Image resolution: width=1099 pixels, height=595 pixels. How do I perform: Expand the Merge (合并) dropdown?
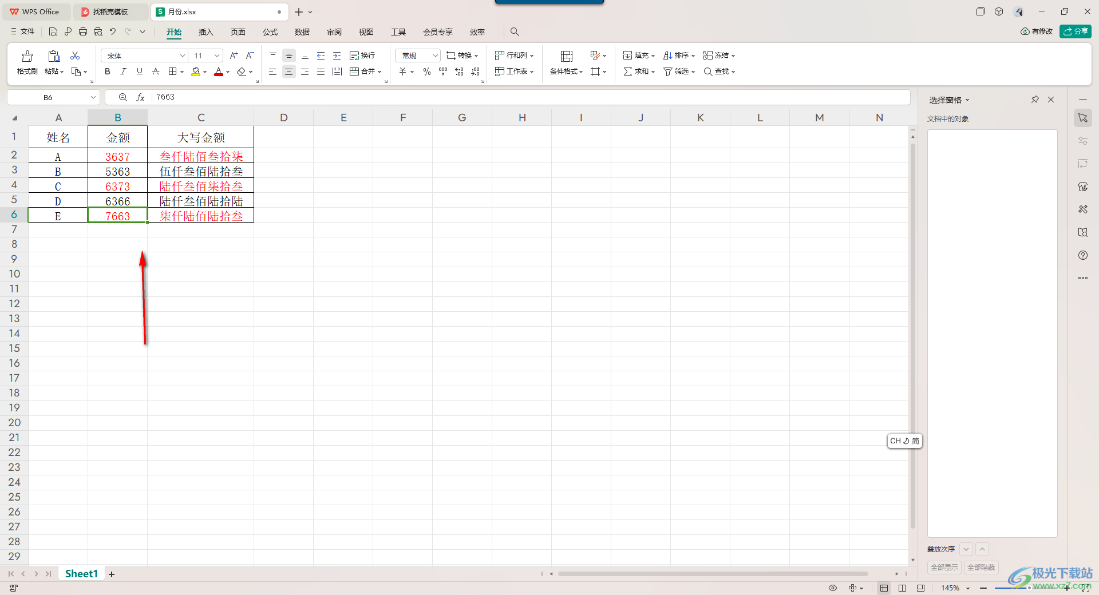[x=379, y=72]
